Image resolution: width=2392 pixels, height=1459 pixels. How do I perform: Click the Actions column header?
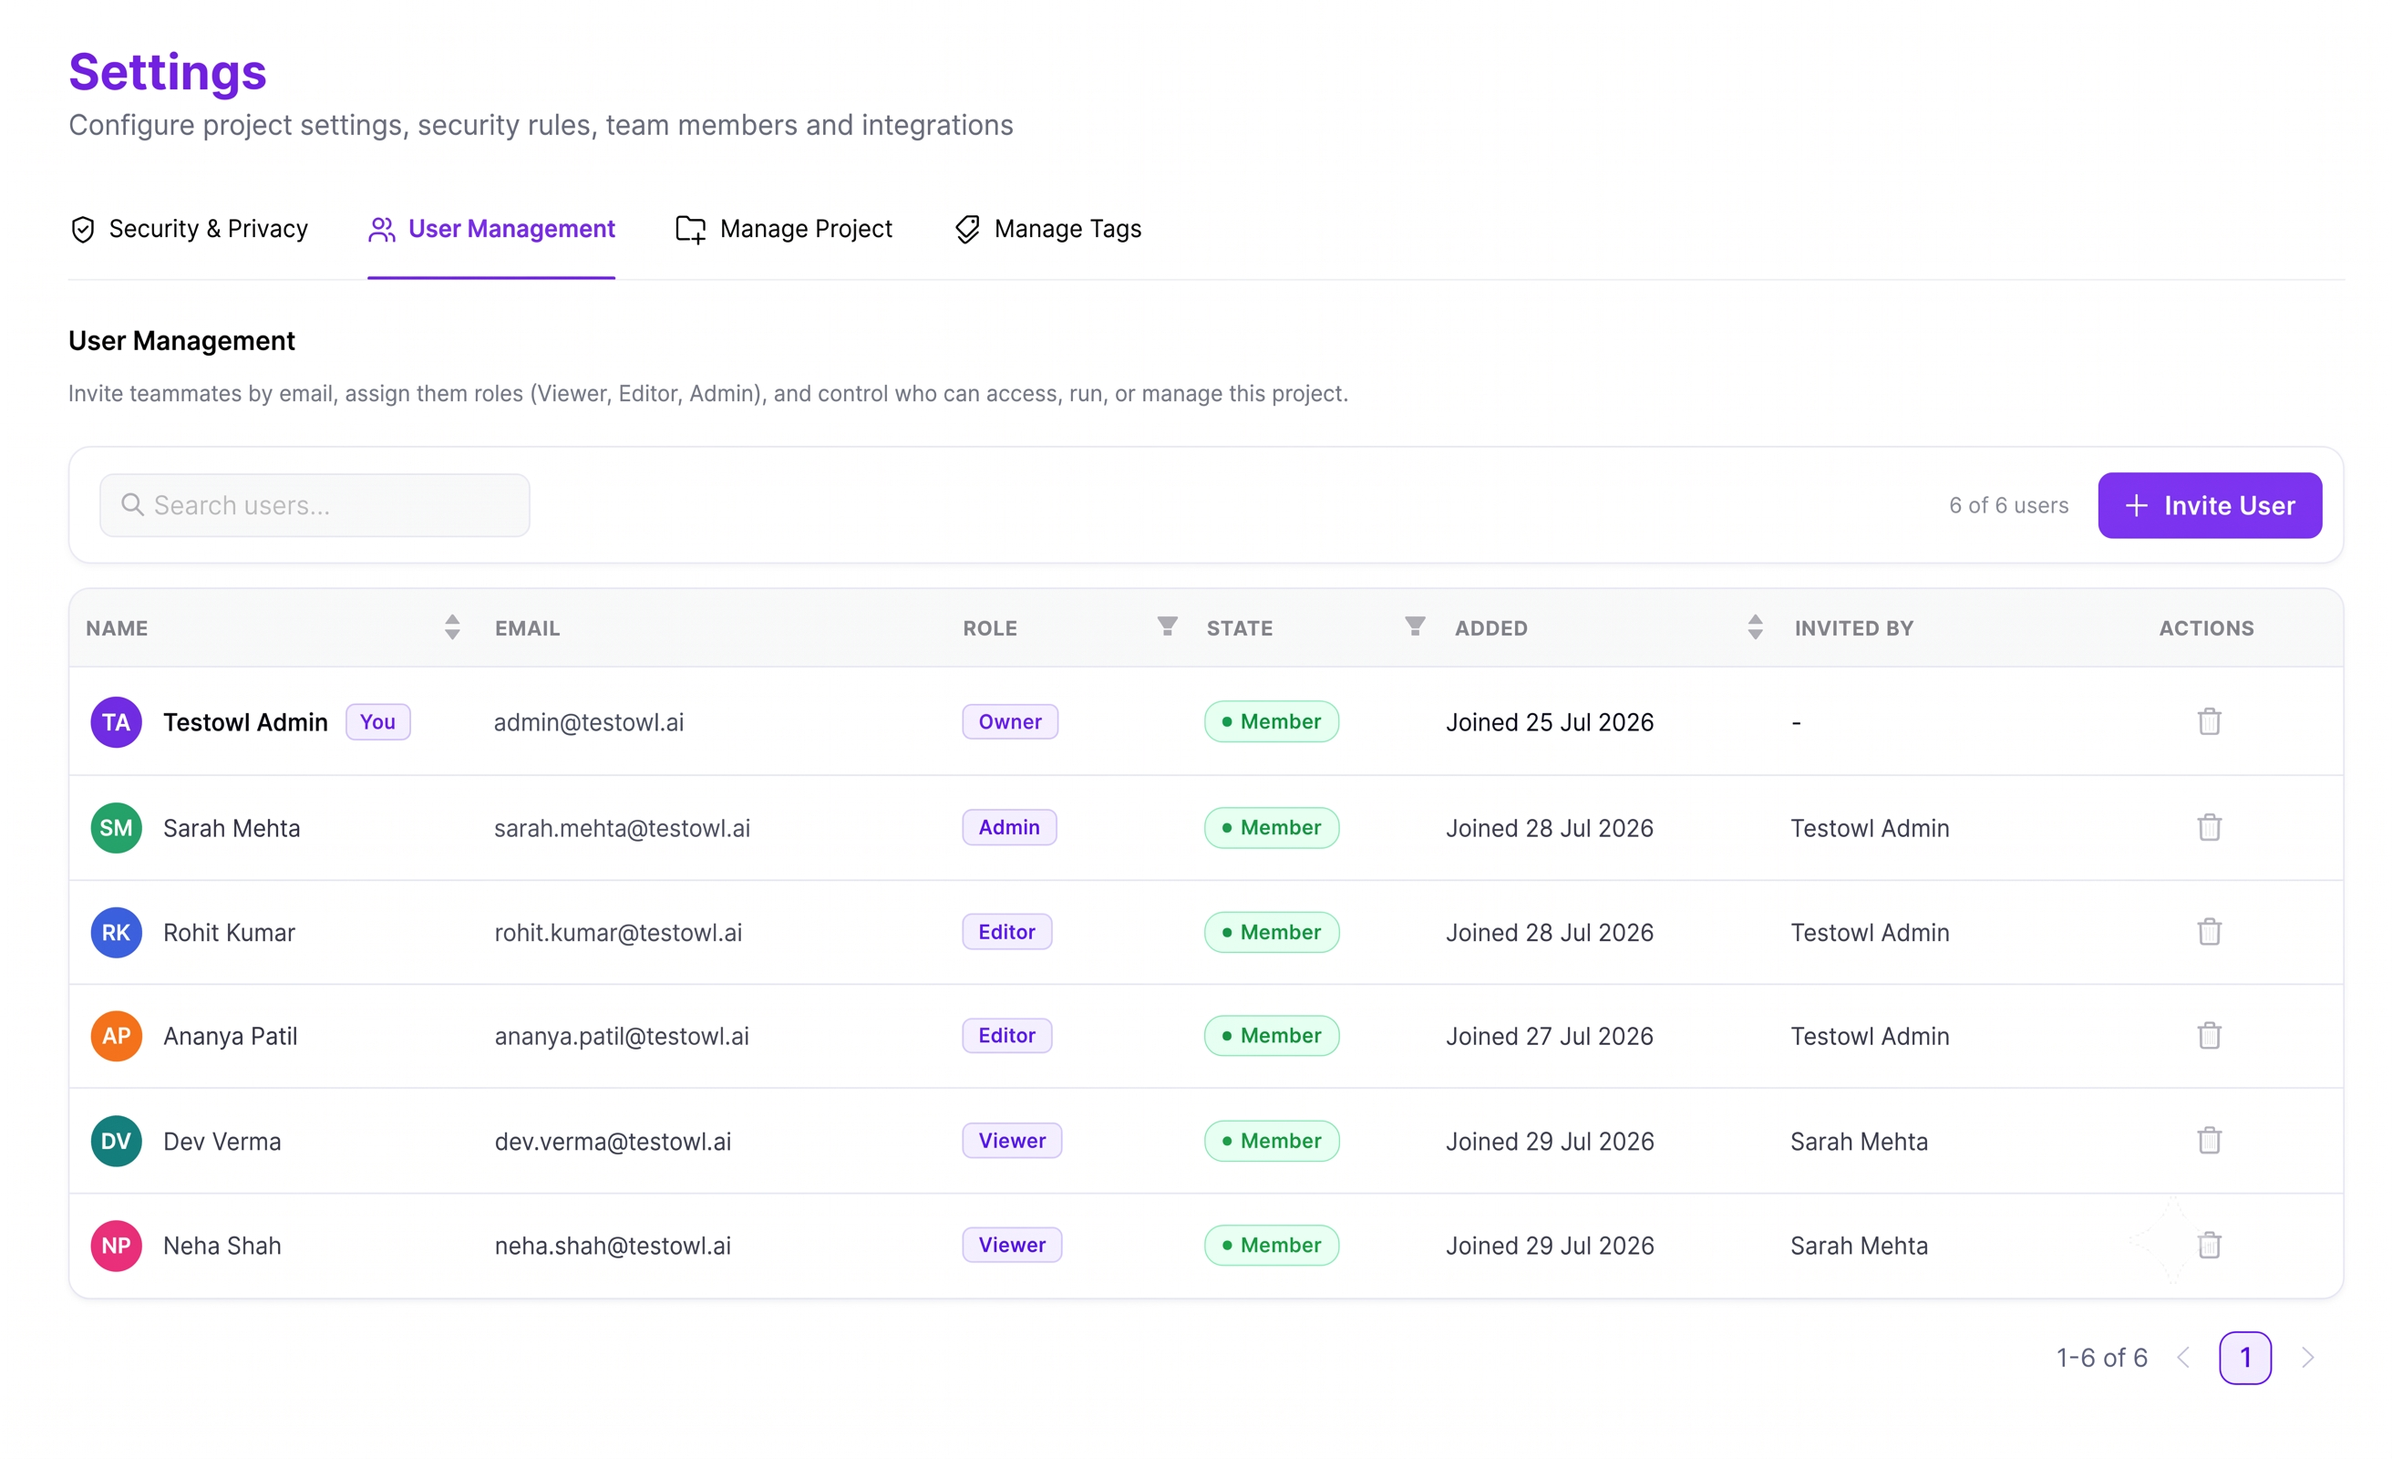[2206, 628]
